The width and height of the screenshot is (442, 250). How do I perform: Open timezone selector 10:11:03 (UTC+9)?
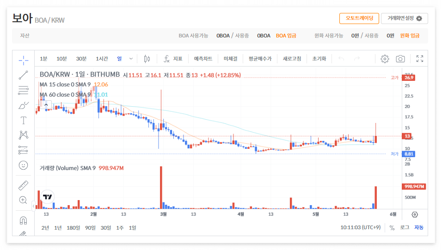pyautogui.click(x=360, y=227)
